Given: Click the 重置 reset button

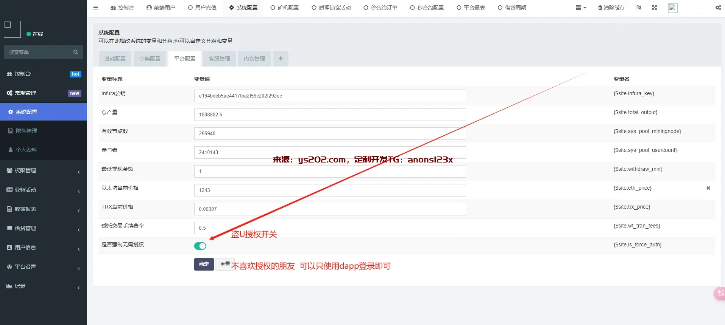Looking at the screenshot, I should [225, 264].
